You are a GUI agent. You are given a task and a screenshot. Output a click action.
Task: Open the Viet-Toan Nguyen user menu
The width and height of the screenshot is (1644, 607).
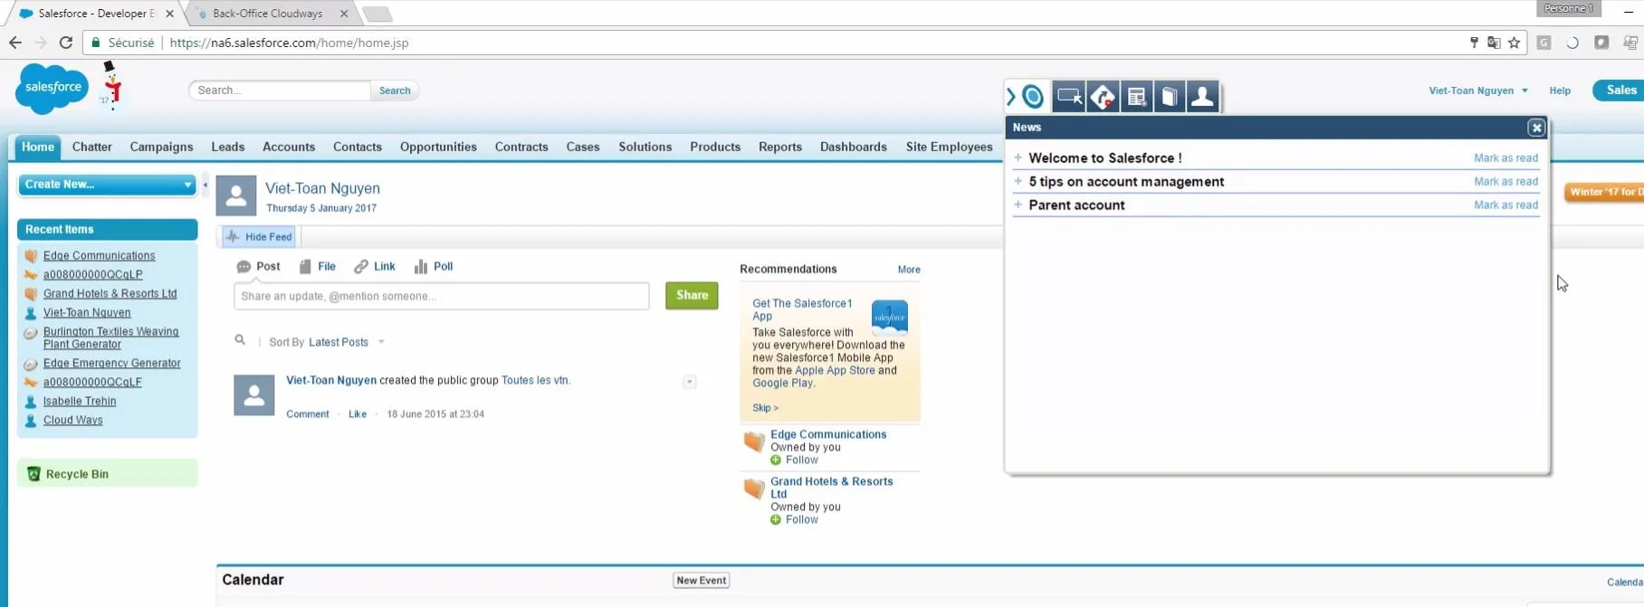1478,90
